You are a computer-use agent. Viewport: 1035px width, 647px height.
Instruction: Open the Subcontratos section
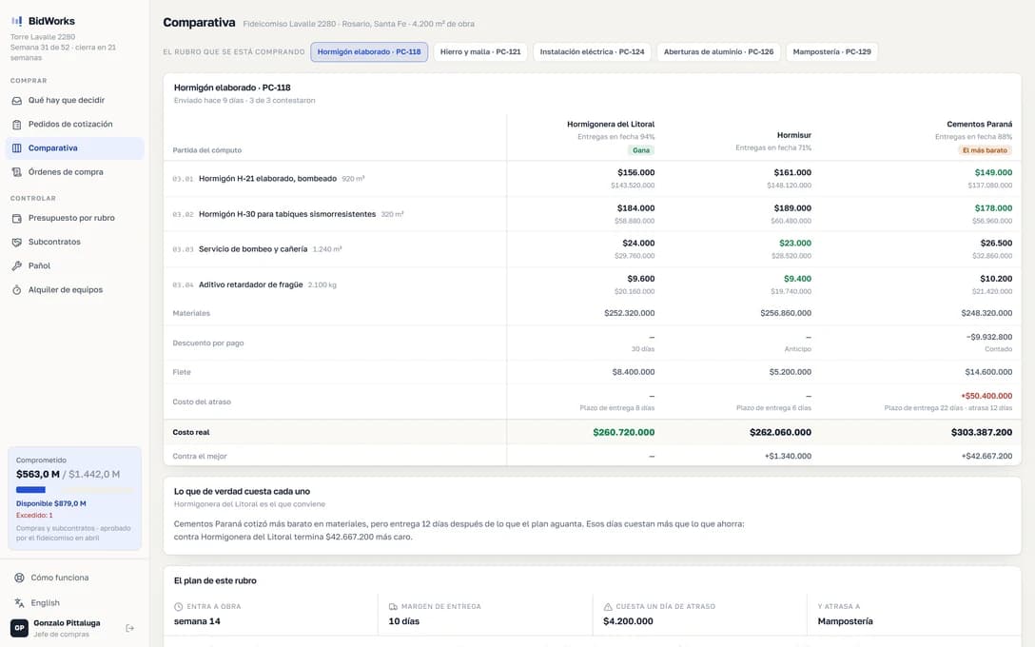[74, 243]
